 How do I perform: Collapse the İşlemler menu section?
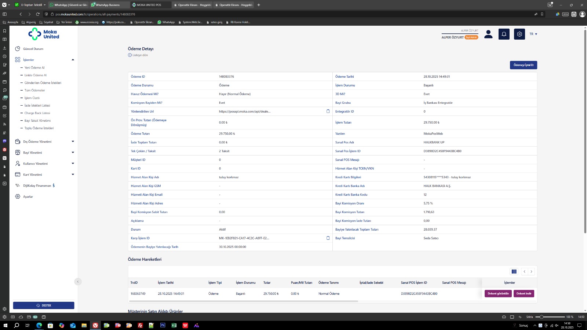click(x=73, y=60)
